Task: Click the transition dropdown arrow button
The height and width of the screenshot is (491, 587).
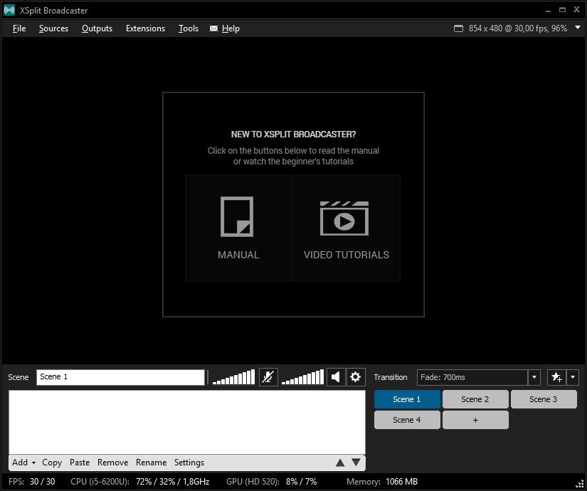Action: 534,378
